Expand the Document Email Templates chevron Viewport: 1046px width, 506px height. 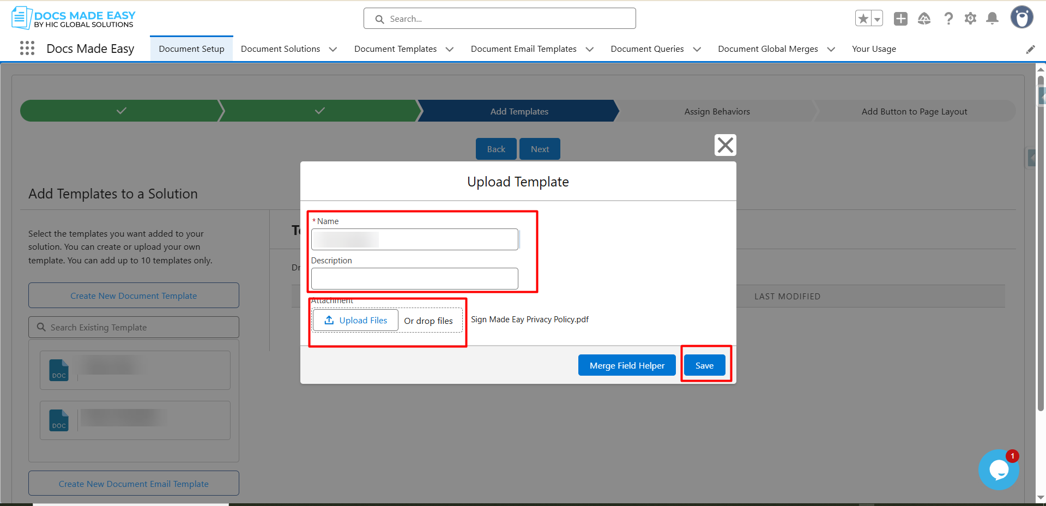coord(590,49)
